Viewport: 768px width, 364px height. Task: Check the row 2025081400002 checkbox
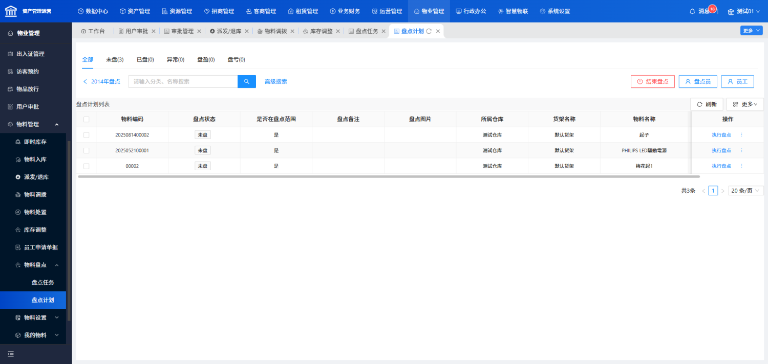click(86, 135)
